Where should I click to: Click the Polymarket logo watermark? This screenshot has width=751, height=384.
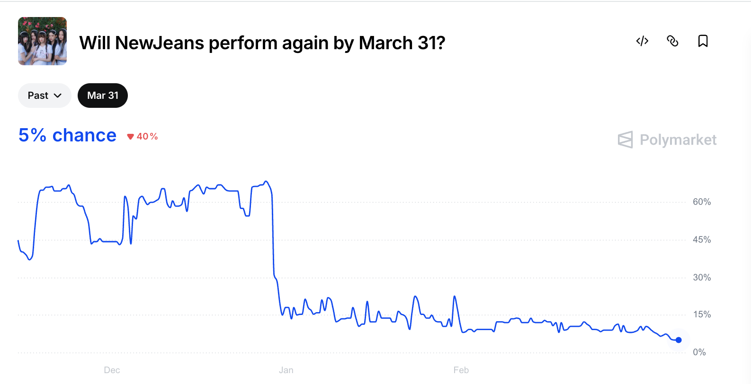click(625, 140)
